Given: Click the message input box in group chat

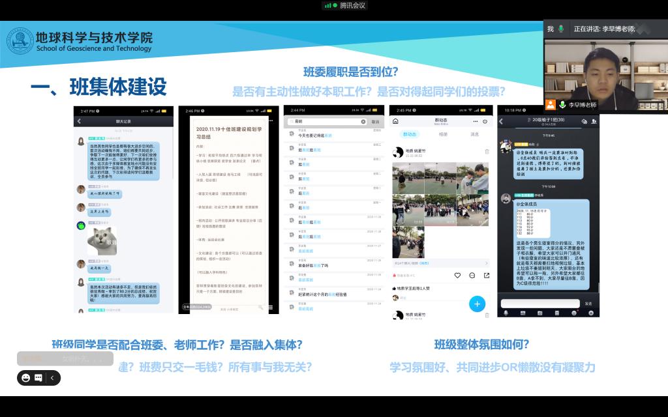Looking at the screenshot, I should (x=539, y=304).
